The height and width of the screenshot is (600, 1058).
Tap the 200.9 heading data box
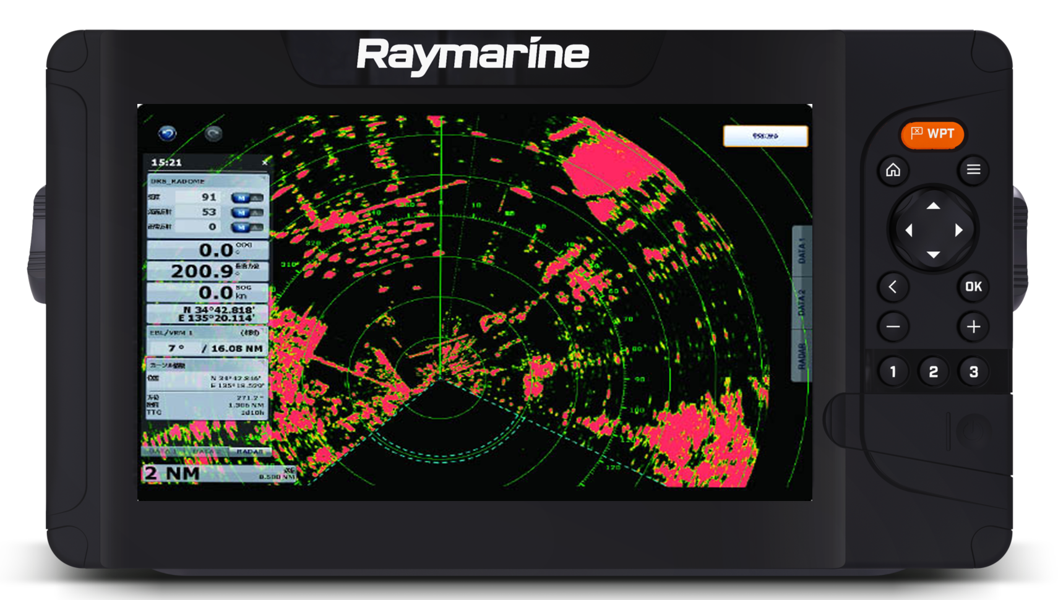207,271
